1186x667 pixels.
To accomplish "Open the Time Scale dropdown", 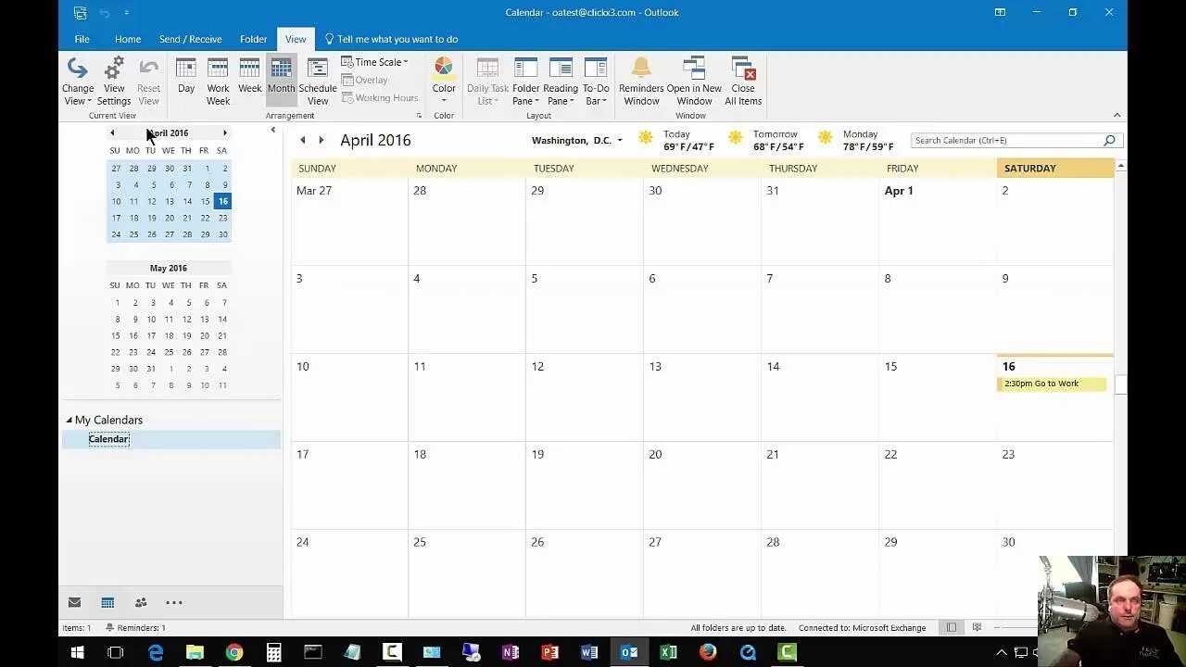I will coord(375,62).
